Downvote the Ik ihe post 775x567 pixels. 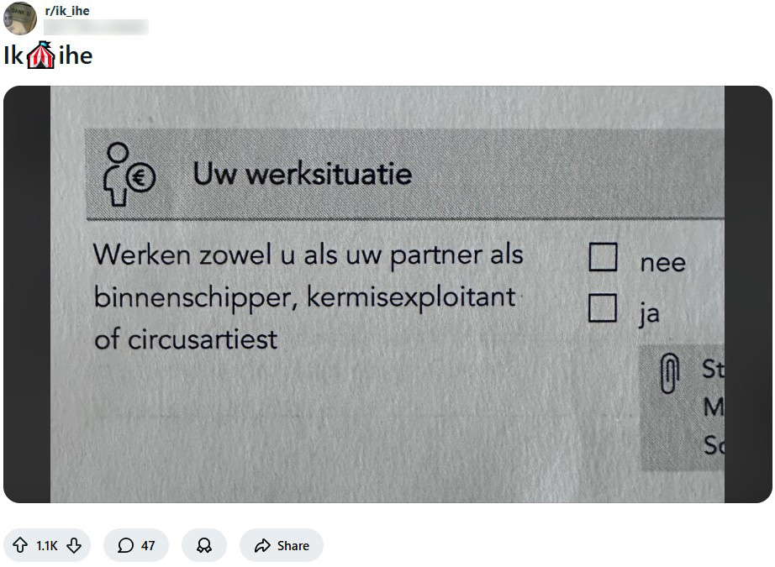74,546
